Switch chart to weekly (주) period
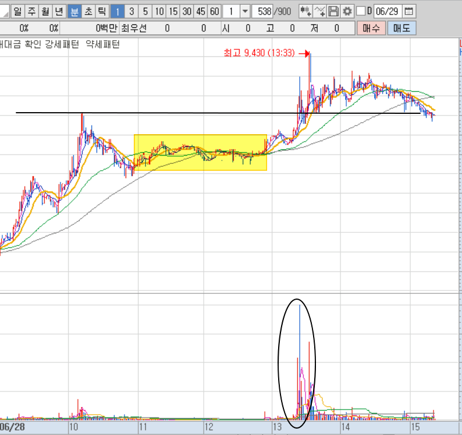The width and height of the screenshot is (462, 435). tap(31, 12)
